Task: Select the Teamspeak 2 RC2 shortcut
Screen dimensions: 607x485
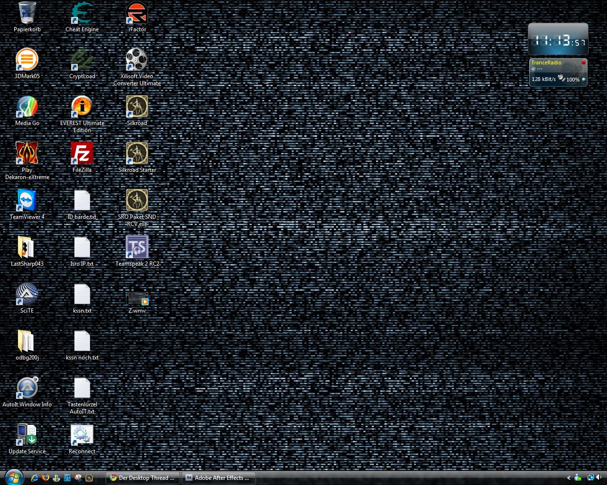Action: (137, 247)
